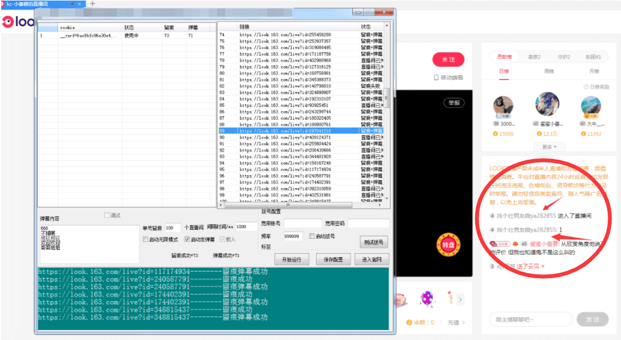The height and width of the screenshot is (340, 621).
Task: Click the LOOK logo in the browser page
Action: (x=18, y=21)
